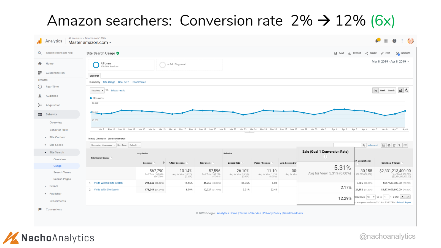
Task: Click the EXPORT button
Action: point(354,53)
